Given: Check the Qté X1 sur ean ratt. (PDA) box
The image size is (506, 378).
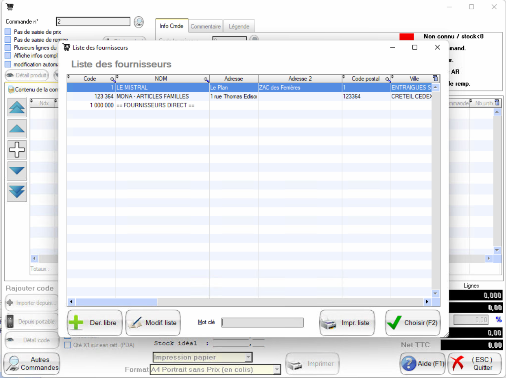Looking at the screenshot, I should pos(68,345).
